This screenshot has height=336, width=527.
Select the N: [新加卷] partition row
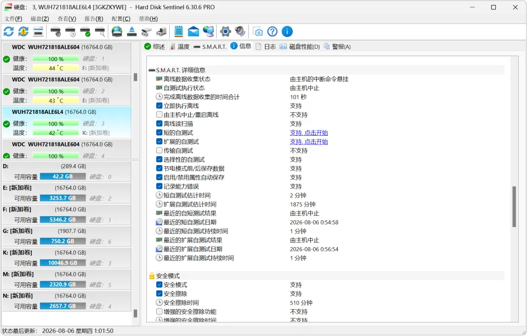click(x=66, y=301)
